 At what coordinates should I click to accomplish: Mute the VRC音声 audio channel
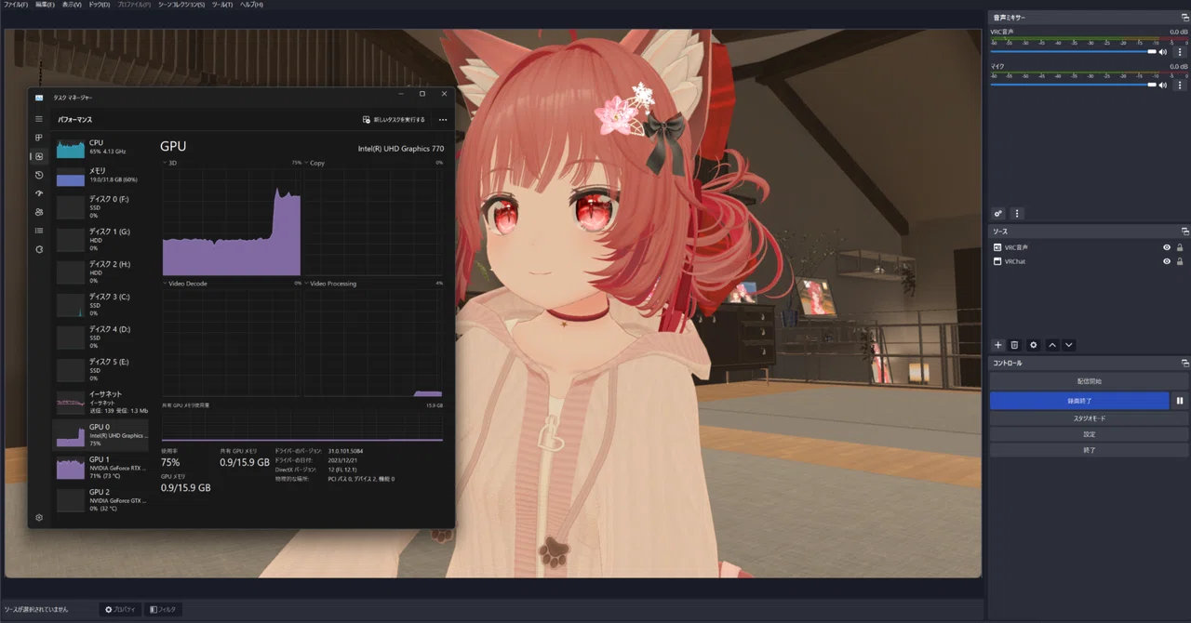click(x=1163, y=52)
